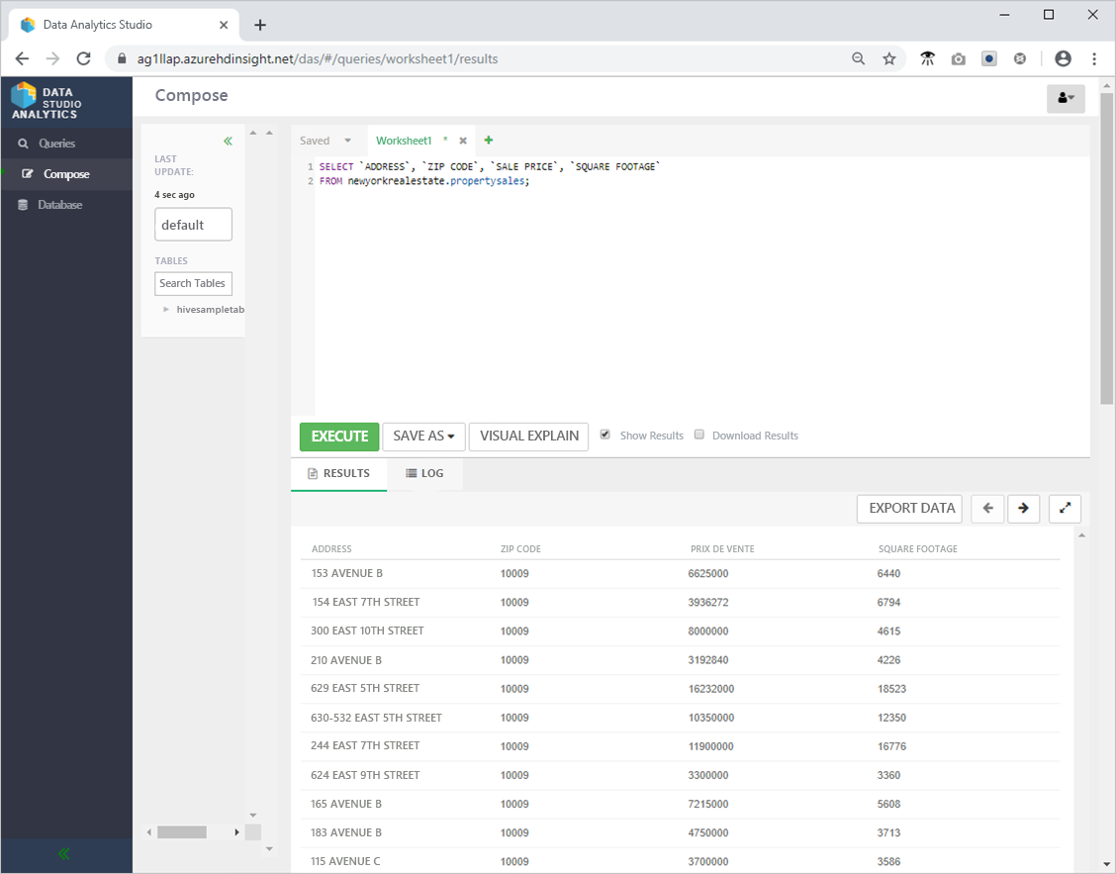Open the SAVE AS dropdown

[x=423, y=436]
